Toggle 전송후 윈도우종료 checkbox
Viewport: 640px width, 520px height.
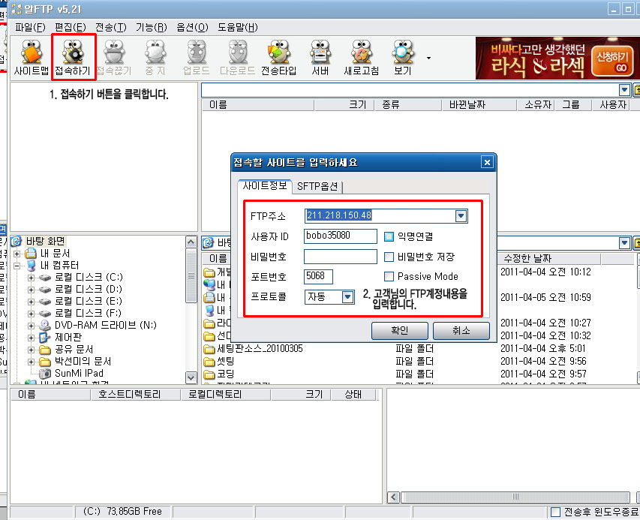point(555,512)
